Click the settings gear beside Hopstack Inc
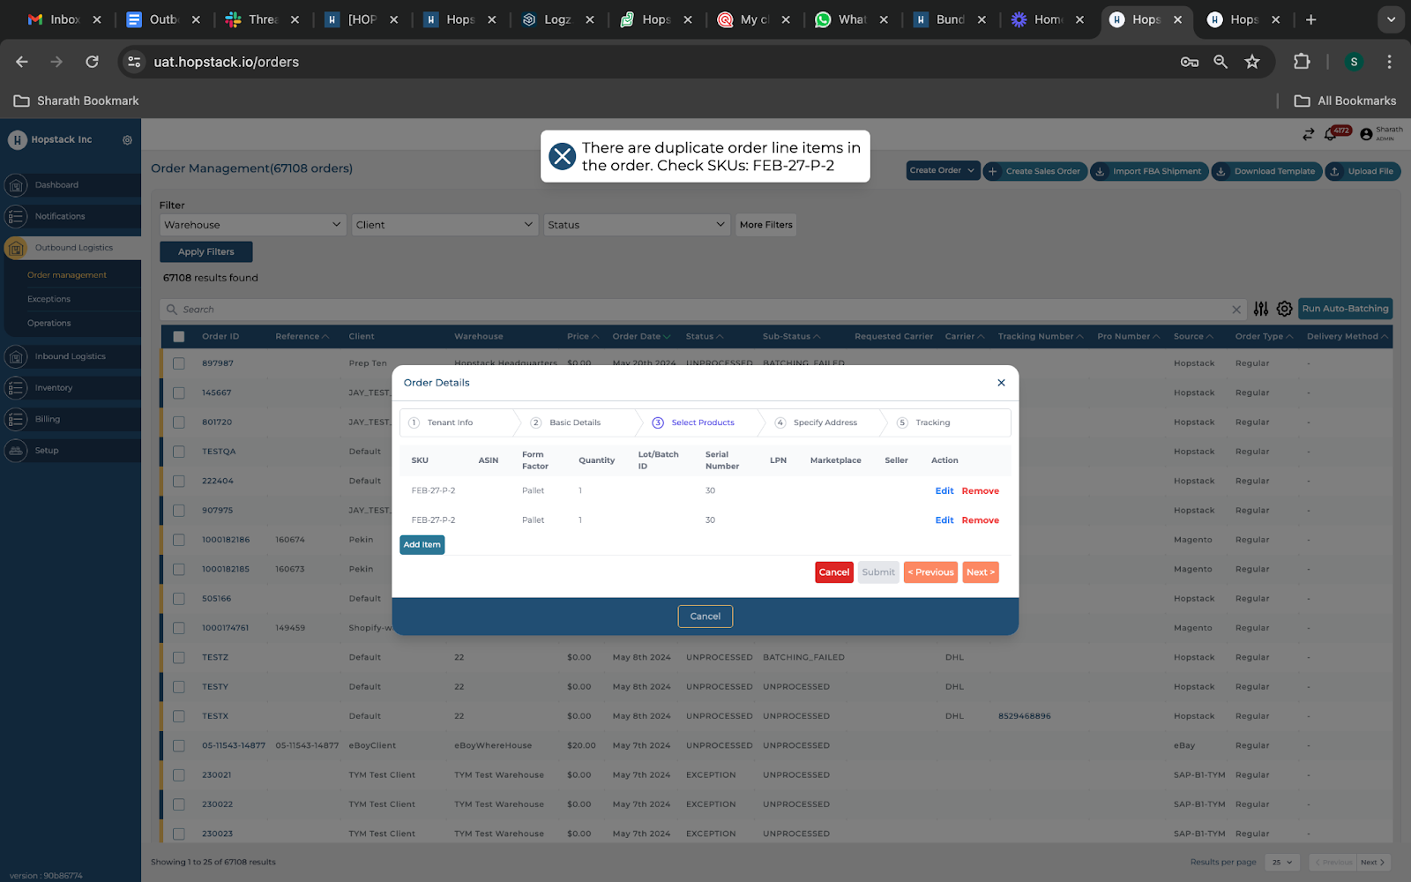1411x882 pixels. (x=127, y=140)
